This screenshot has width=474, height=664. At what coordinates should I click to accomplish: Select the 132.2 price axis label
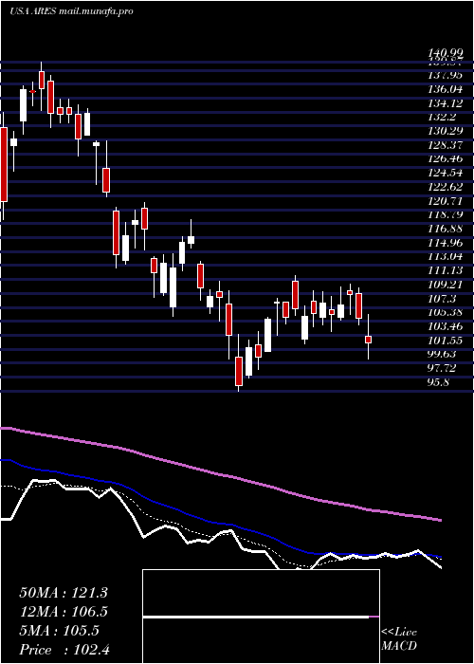(x=443, y=118)
